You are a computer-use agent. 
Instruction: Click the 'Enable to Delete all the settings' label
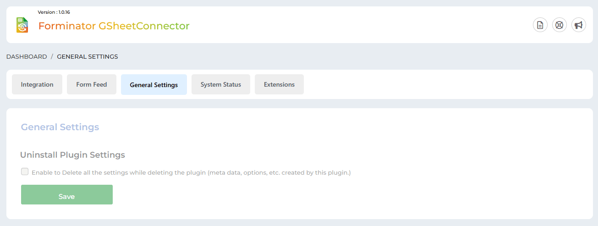(x=191, y=173)
